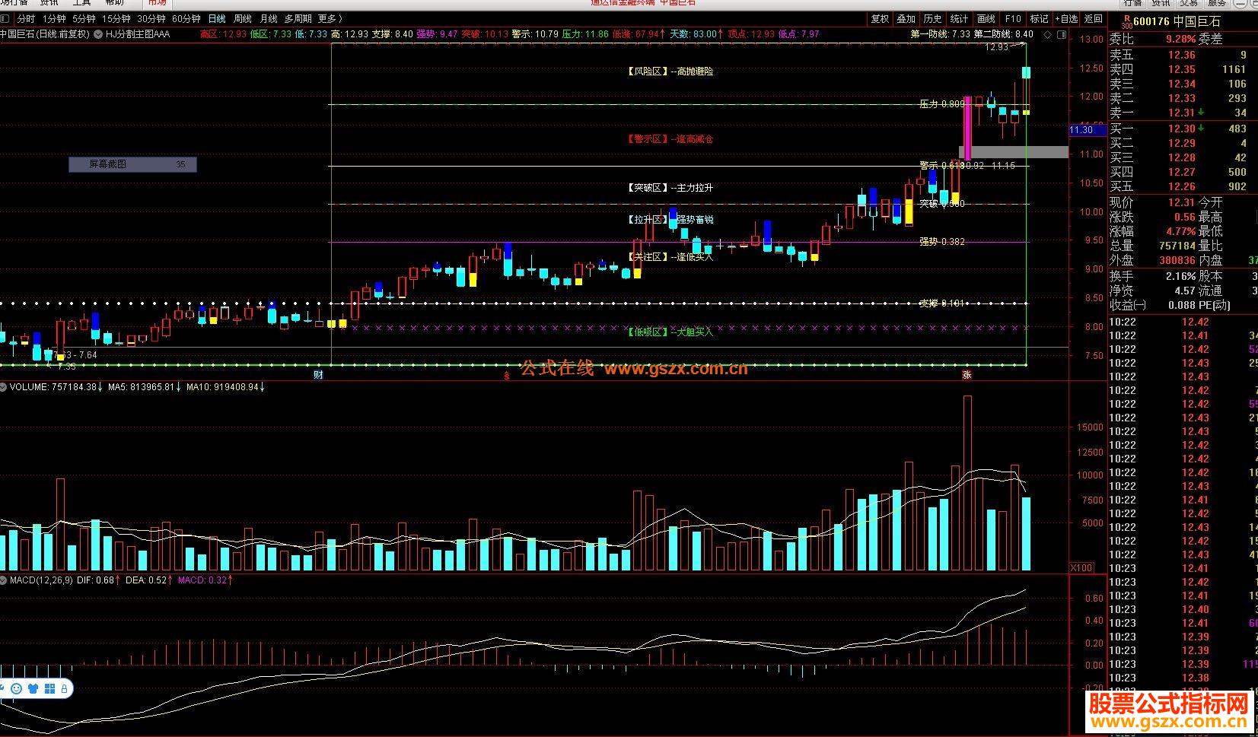Click the 复权 toolbar button
Screen dimensions: 1258x737
880,19
